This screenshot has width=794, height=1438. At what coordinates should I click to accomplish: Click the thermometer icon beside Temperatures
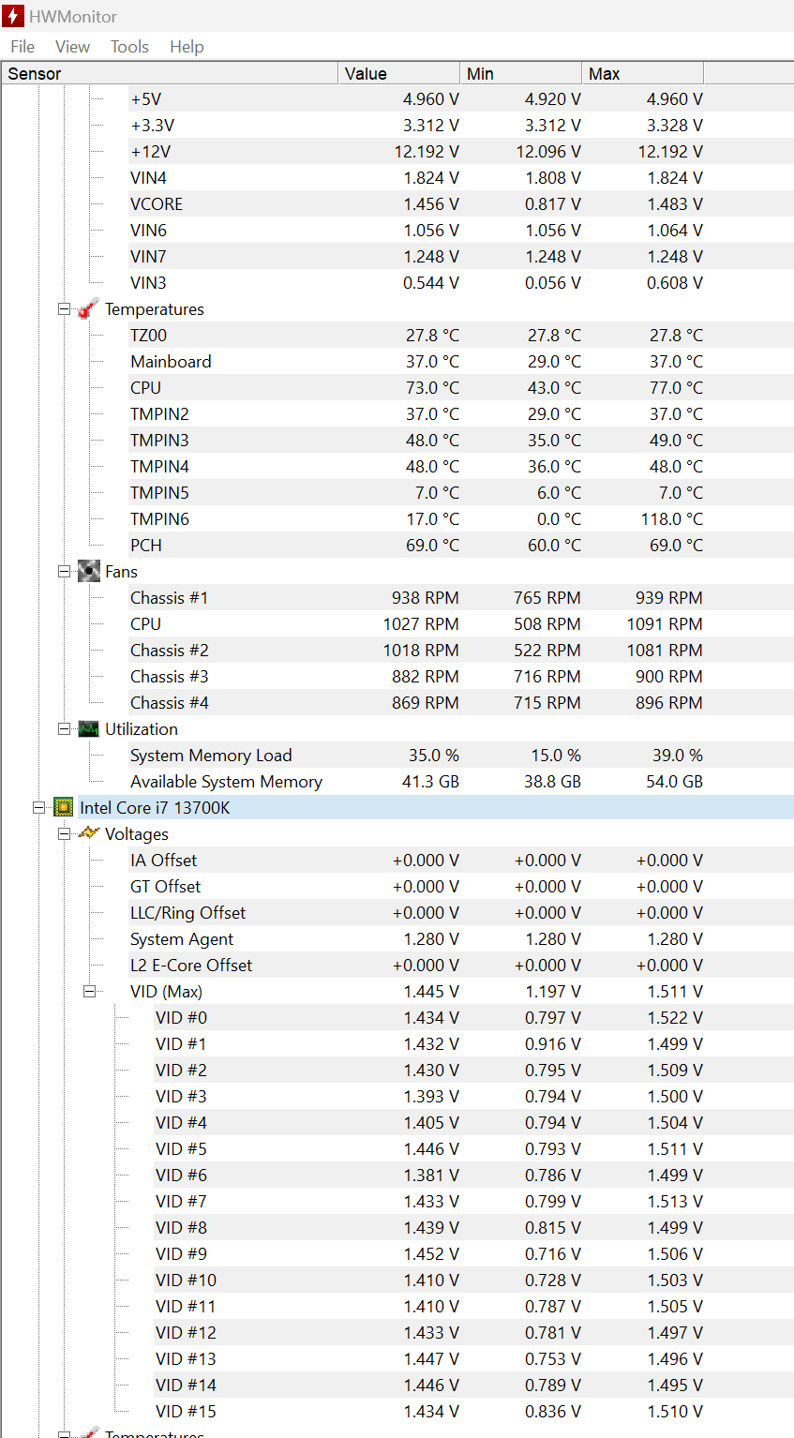point(89,308)
